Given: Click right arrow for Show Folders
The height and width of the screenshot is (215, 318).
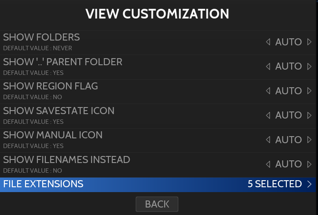Looking at the screenshot, I should 309,42.
